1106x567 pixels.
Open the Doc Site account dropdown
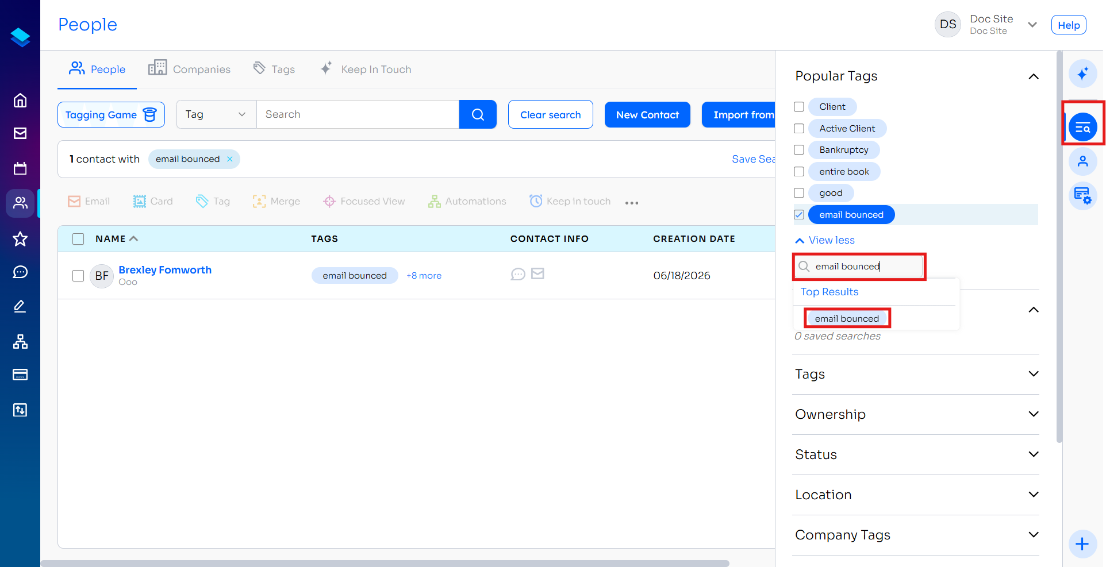(1032, 25)
